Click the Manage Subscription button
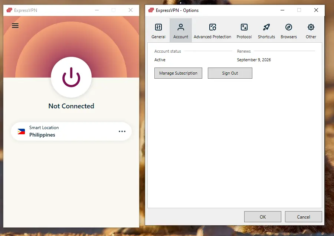The width and height of the screenshot is (334, 236). (178, 73)
